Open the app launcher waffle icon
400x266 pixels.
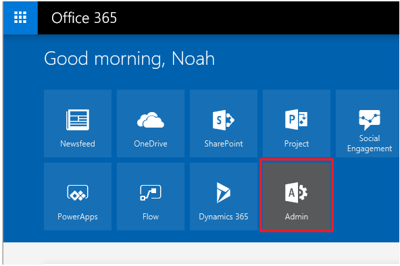click(x=20, y=18)
